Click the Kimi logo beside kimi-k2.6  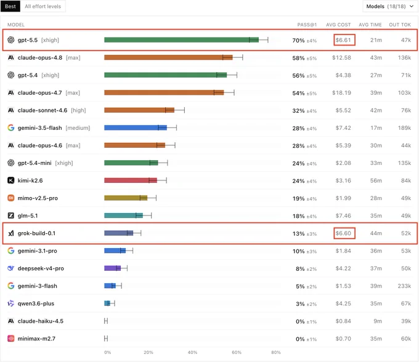pos(10,180)
